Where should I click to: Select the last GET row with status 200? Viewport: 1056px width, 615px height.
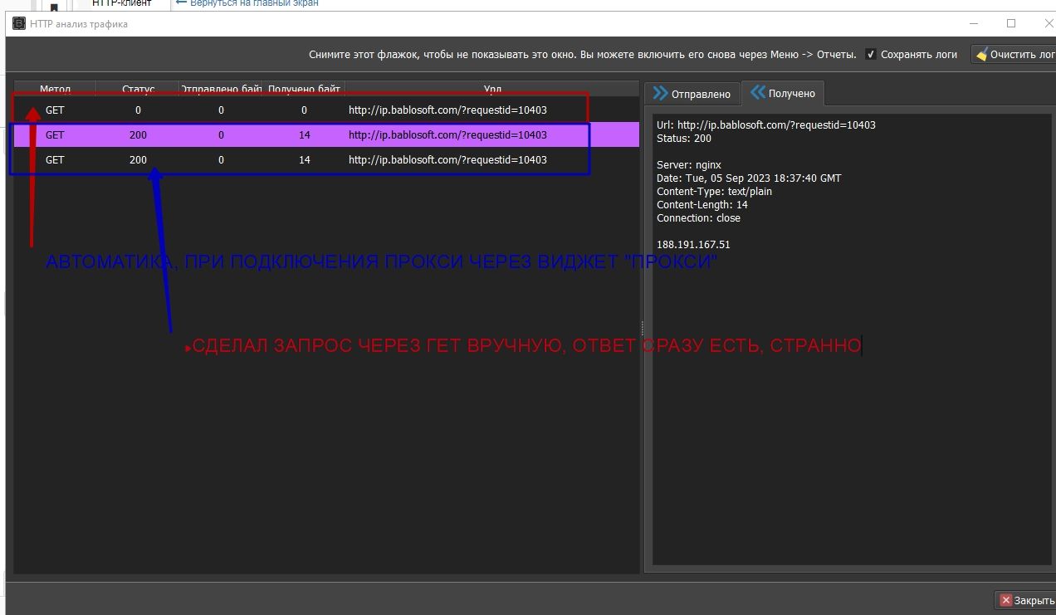[324, 160]
